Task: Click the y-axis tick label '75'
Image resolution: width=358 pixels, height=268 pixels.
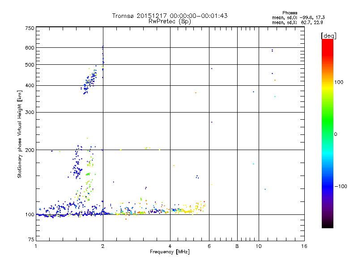Action: 31,239
